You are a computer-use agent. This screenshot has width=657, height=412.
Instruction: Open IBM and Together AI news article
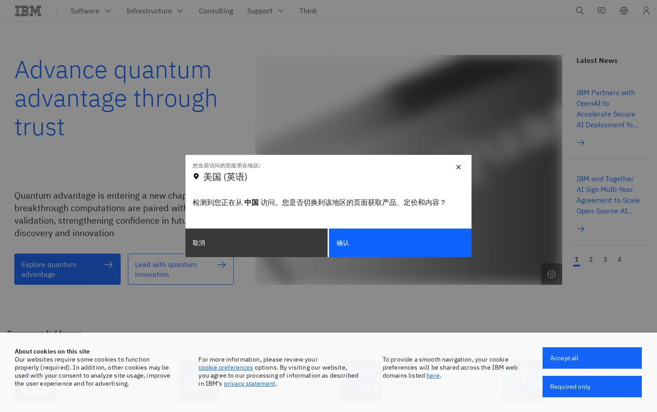[x=608, y=195]
